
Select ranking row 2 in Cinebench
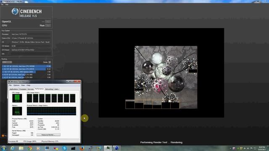[26, 69]
